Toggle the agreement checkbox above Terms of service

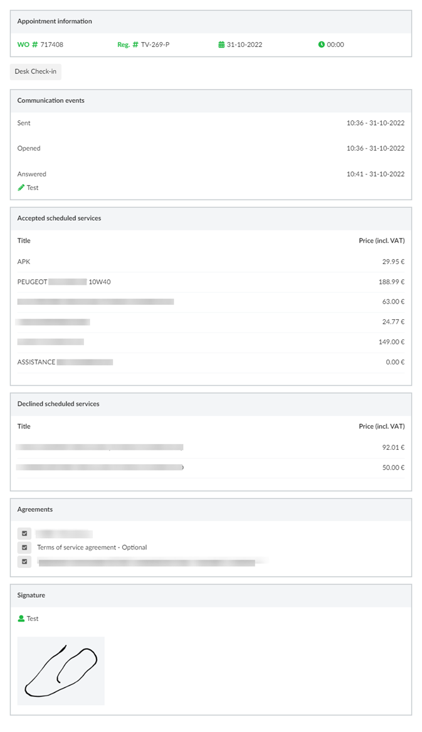click(24, 534)
